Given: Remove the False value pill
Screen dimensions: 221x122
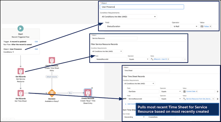Looking at the screenshot, I should 210,26.
